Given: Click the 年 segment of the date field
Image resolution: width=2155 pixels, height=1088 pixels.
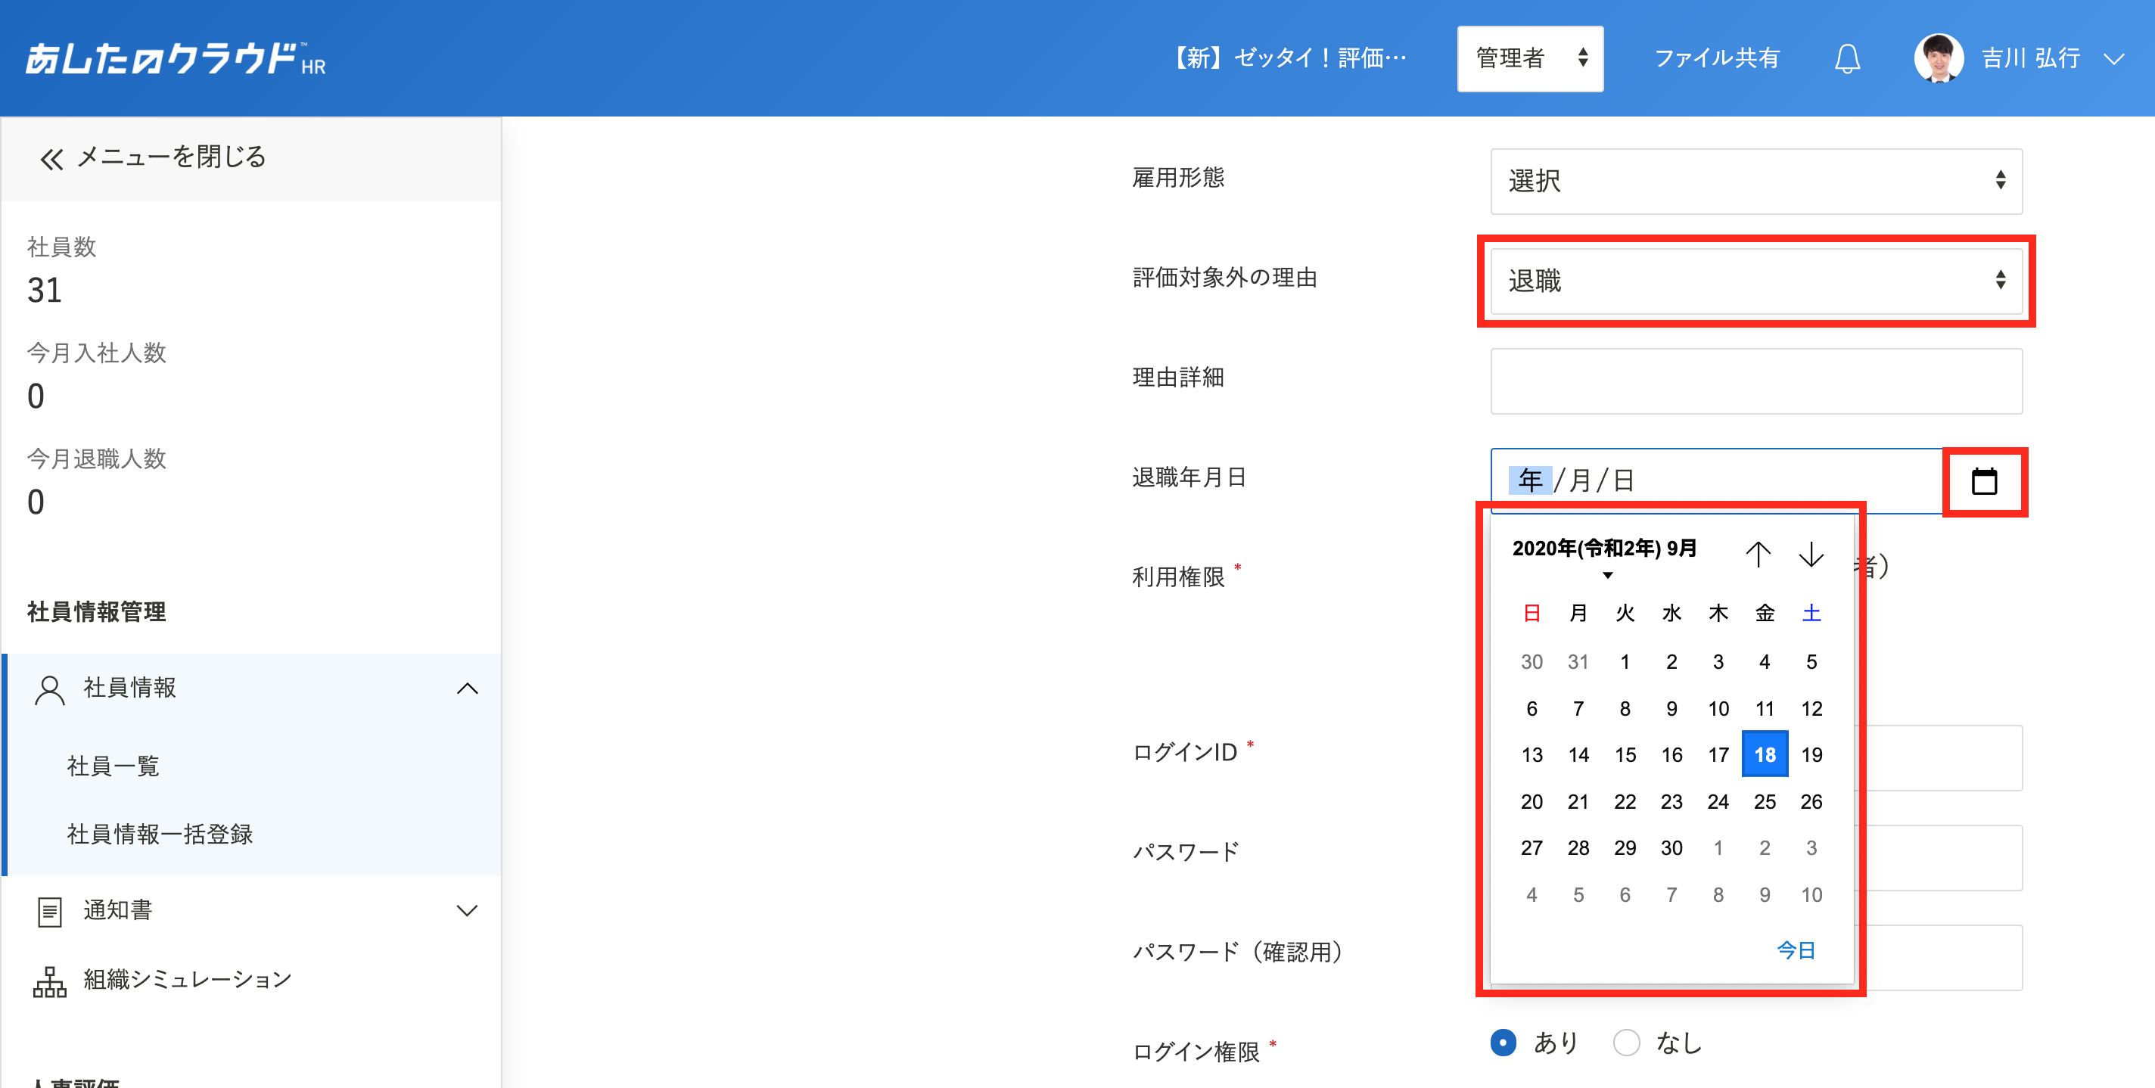Looking at the screenshot, I should click(x=1529, y=481).
